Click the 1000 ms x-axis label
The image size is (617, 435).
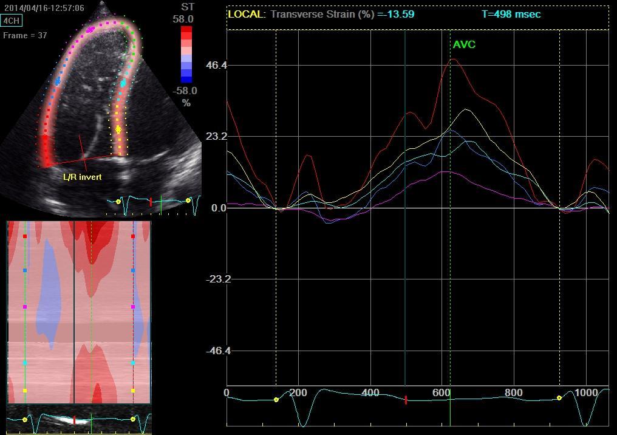(x=586, y=392)
